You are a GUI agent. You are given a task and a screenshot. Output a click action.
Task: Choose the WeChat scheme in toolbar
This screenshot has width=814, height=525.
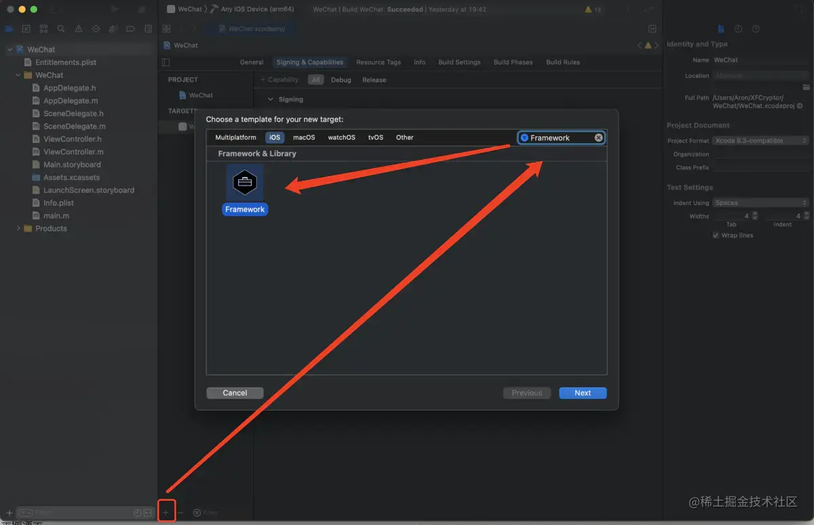click(185, 9)
